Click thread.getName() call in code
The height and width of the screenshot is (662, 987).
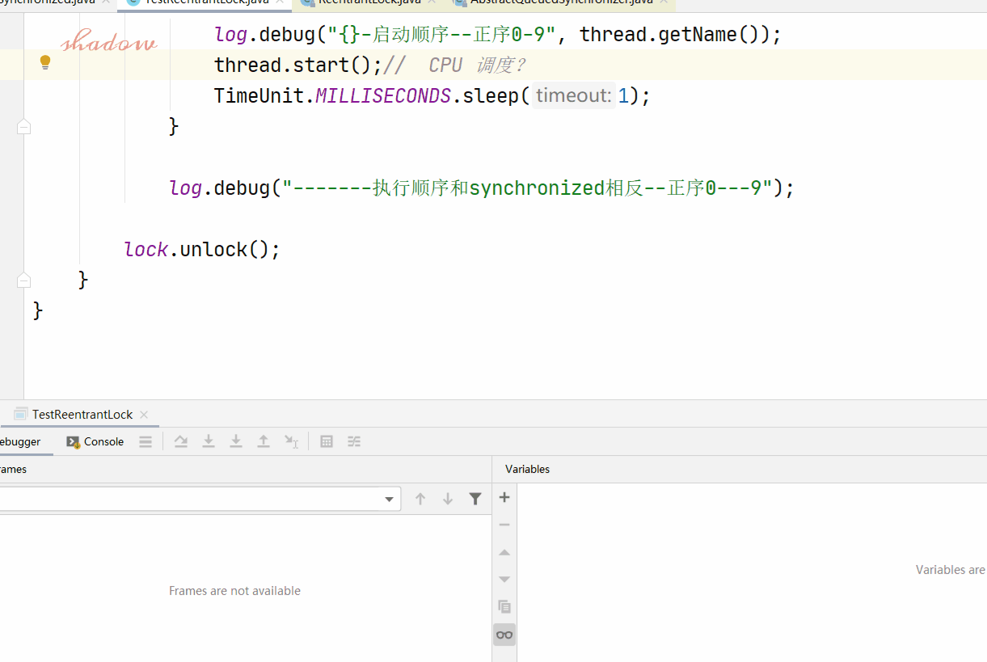pyautogui.click(x=674, y=34)
